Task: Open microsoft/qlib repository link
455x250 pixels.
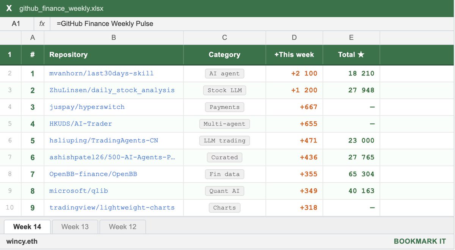Action: tap(79, 191)
